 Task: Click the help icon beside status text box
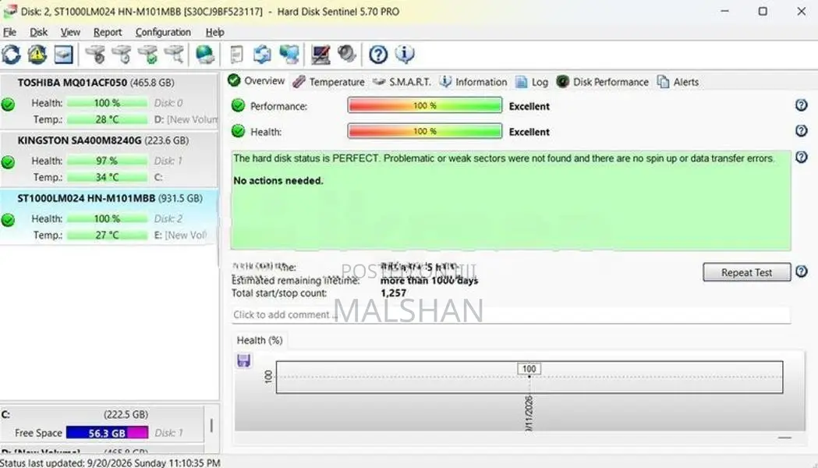click(802, 157)
